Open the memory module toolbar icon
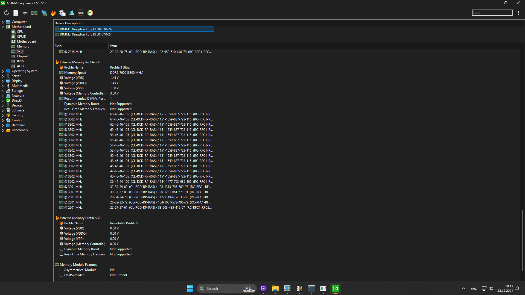 (x=34, y=13)
